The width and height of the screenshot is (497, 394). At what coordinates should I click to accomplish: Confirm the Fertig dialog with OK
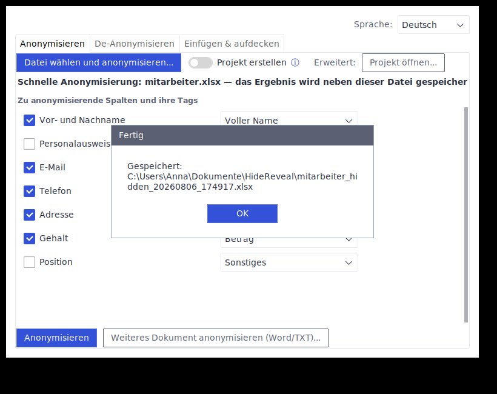(242, 213)
